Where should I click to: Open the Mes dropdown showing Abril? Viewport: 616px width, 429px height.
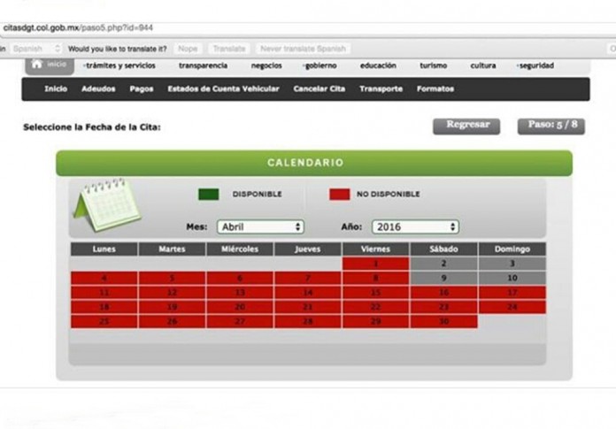(260, 226)
